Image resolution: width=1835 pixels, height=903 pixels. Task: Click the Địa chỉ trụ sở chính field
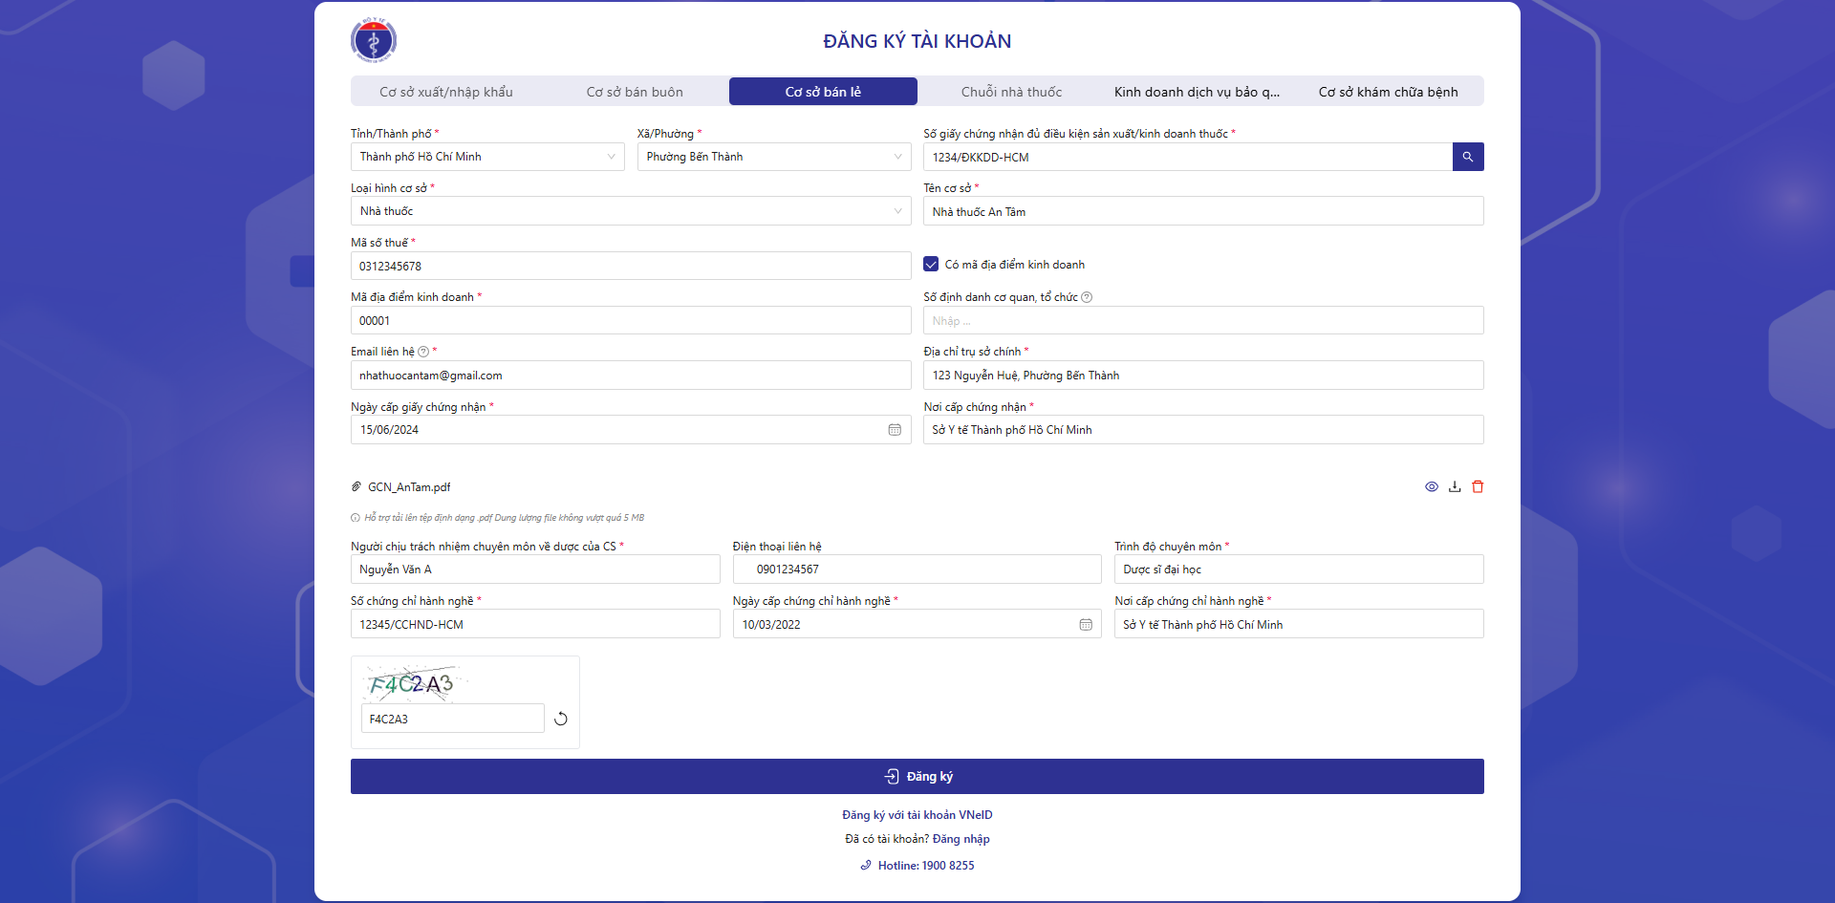click(1203, 375)
